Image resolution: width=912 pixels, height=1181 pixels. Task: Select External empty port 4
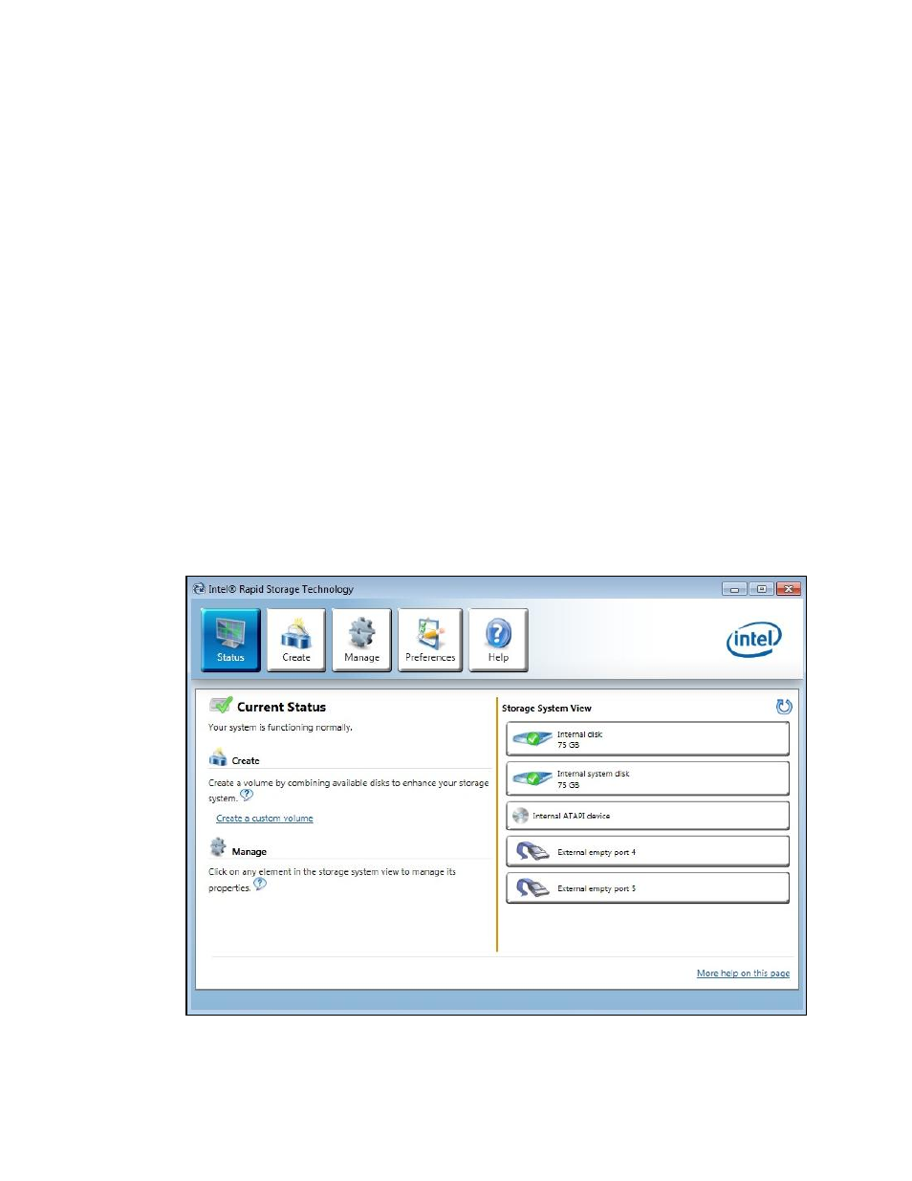[x=647, y=851]
